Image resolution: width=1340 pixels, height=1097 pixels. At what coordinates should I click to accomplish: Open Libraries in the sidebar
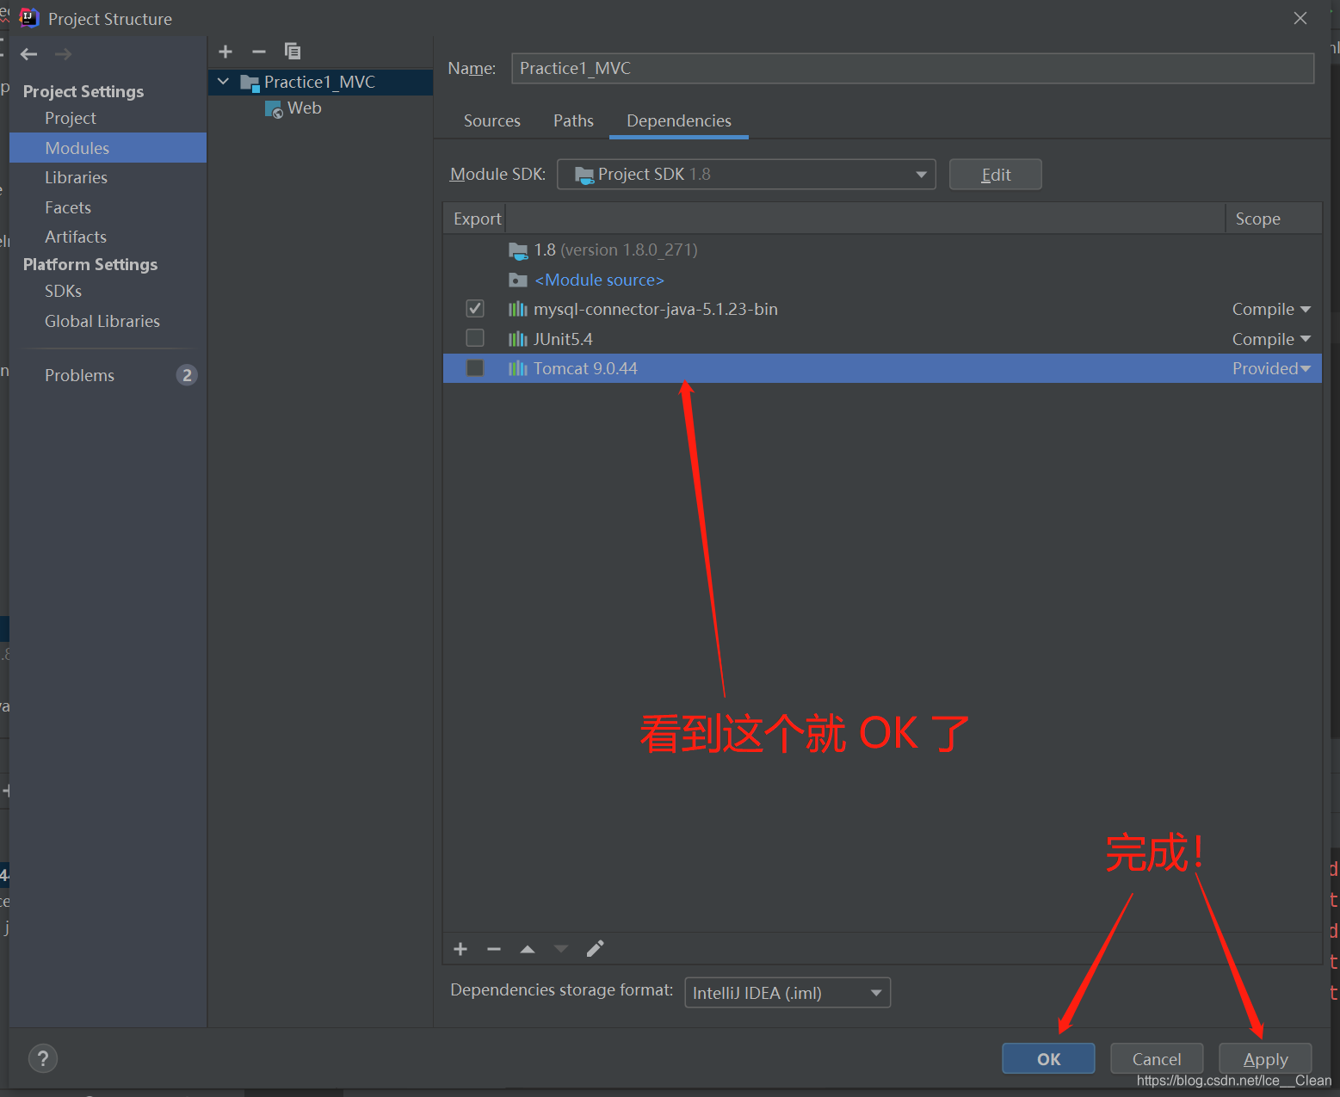[x=76, y=177]
